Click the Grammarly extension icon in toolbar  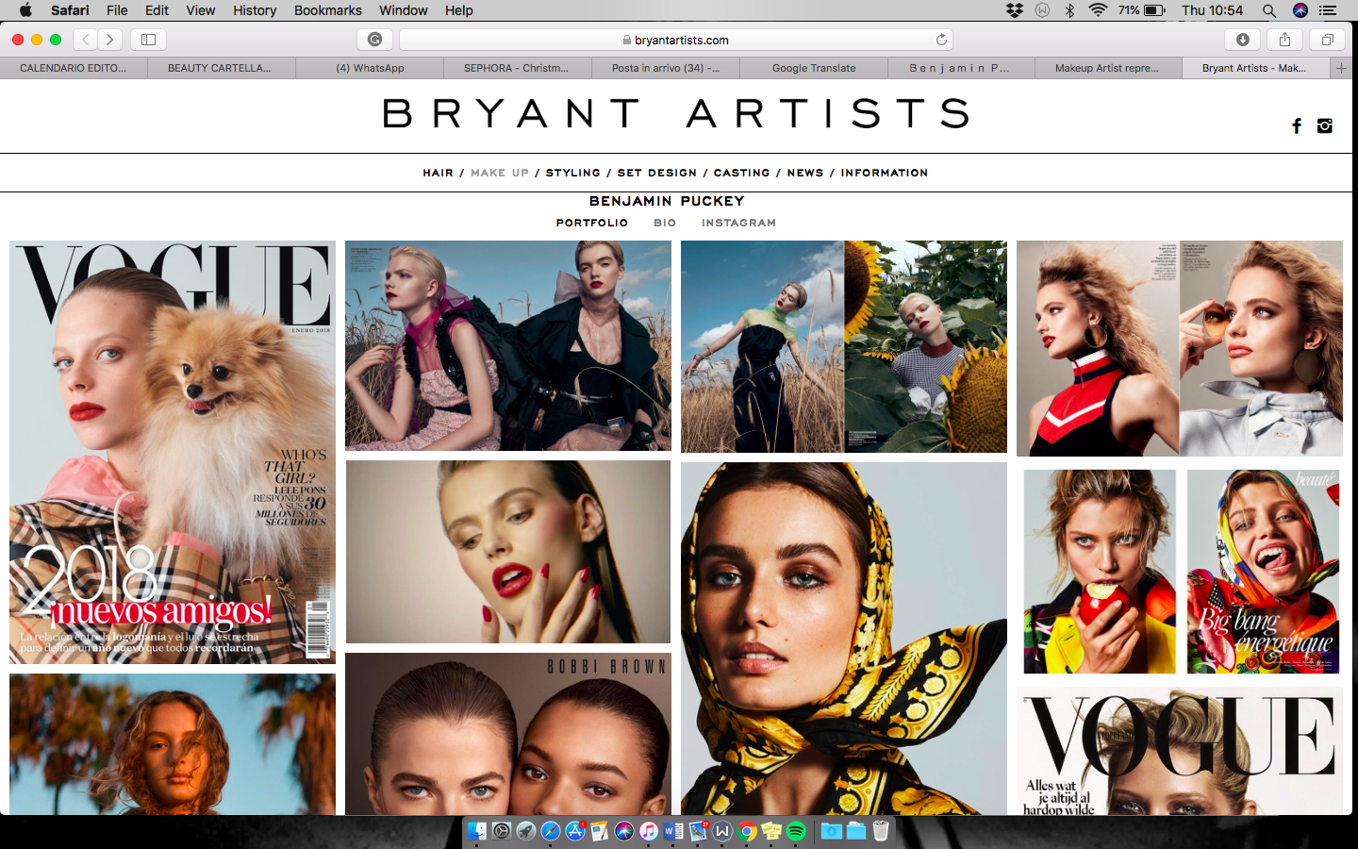374,40
